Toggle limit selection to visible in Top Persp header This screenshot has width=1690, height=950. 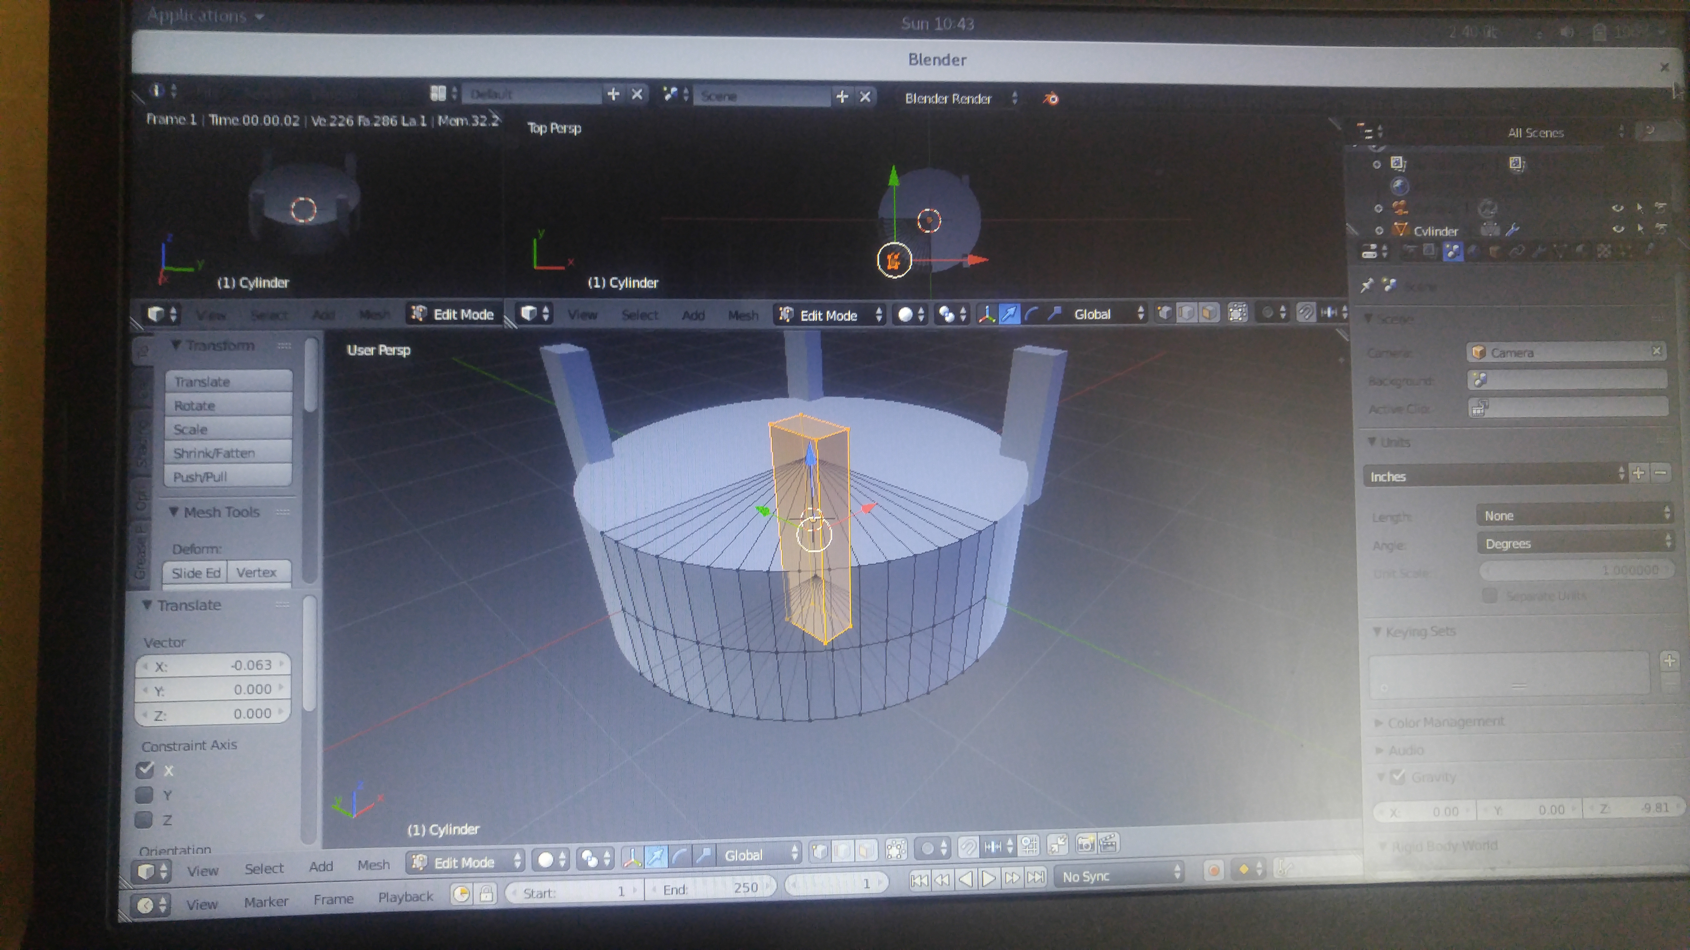[1237, 313]
